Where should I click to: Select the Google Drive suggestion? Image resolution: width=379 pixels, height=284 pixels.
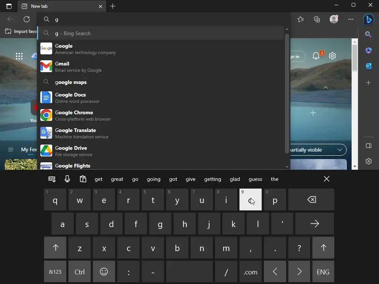tap(161, 151)
